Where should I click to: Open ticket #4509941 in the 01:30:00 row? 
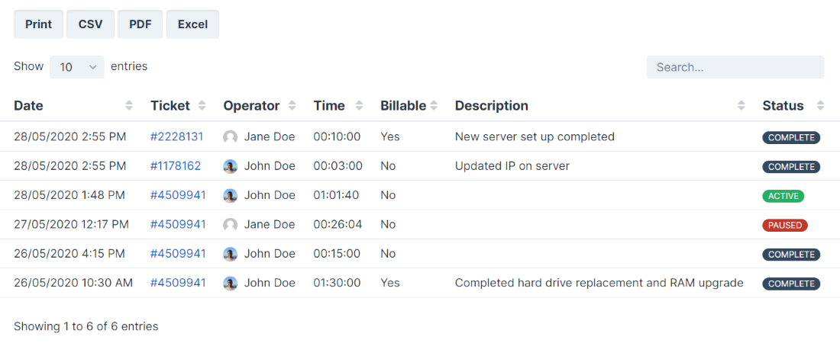coord(178,283)
